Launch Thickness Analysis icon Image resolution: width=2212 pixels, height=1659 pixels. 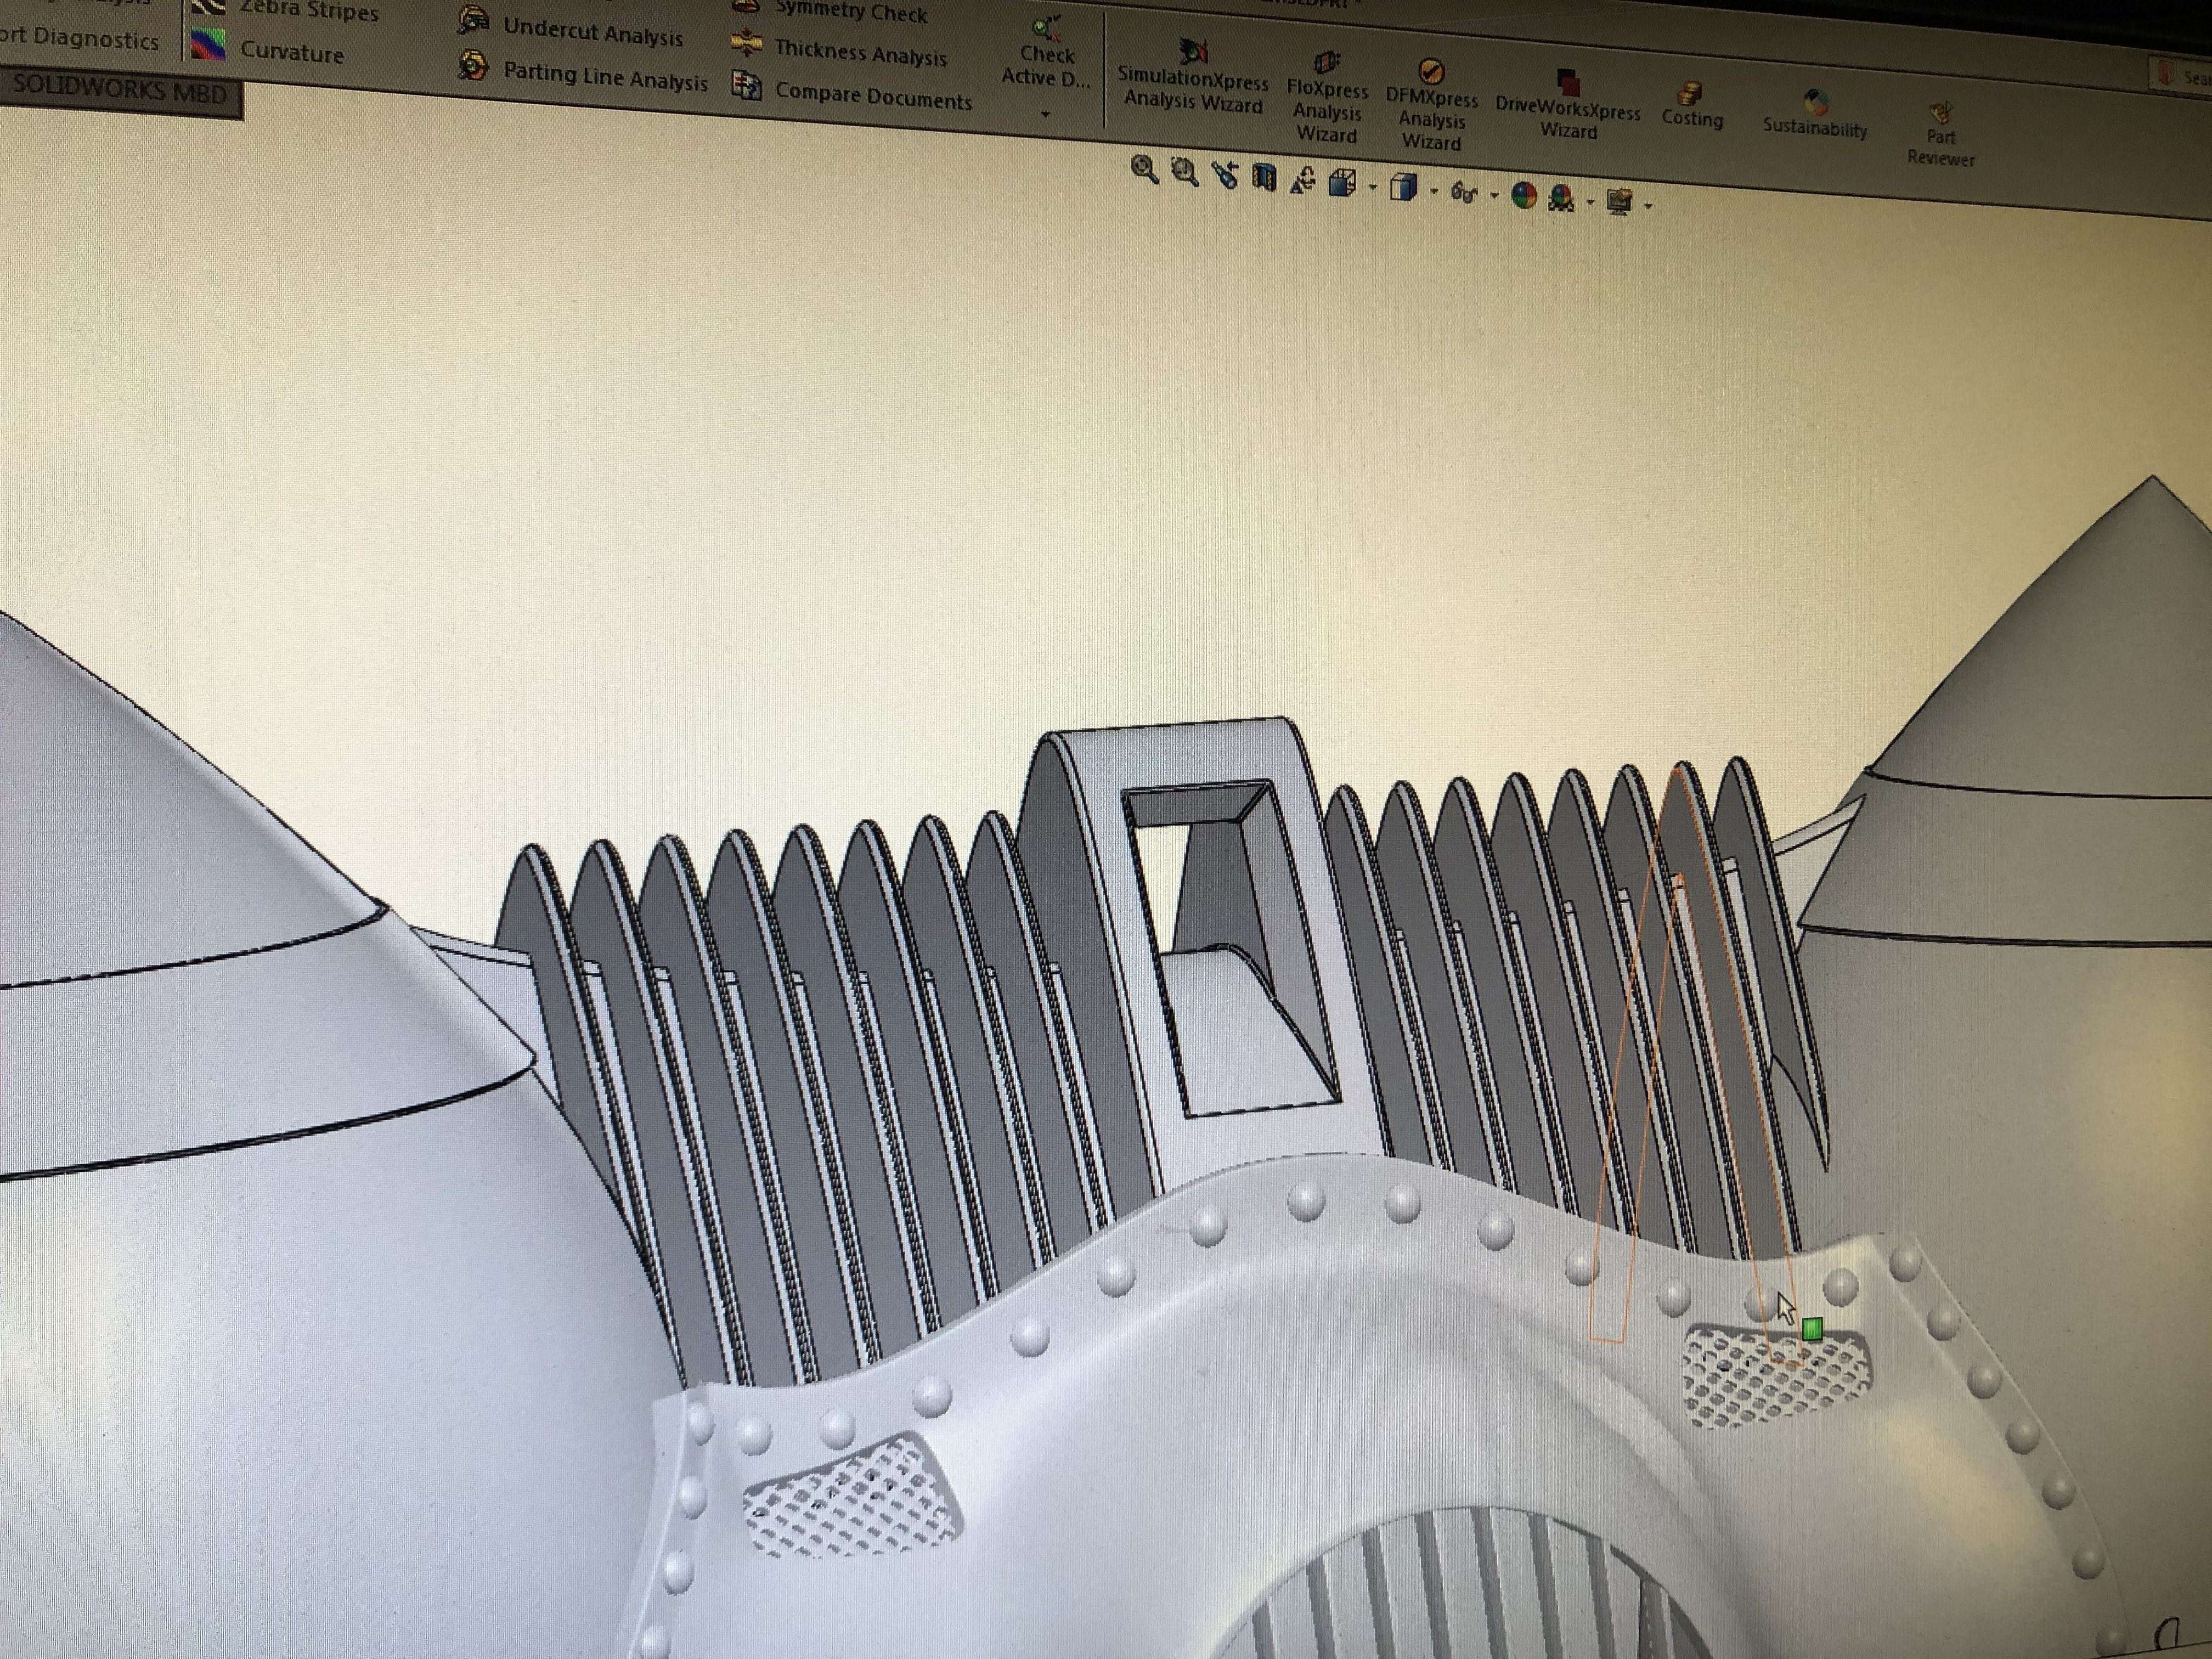coord(746,43)
